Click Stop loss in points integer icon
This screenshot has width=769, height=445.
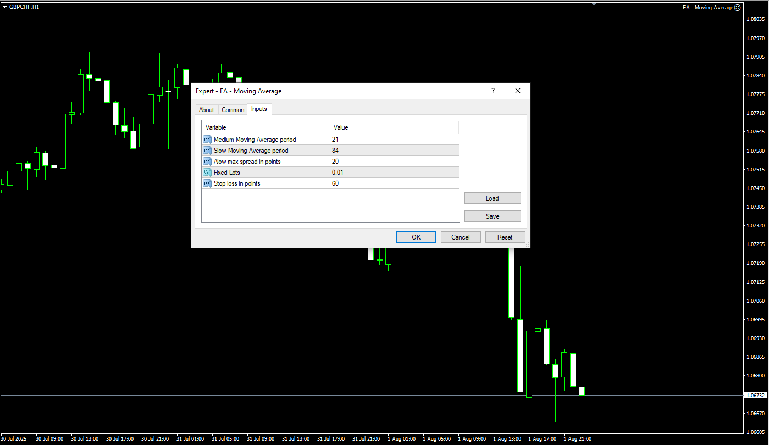click(x=207, y=183)
